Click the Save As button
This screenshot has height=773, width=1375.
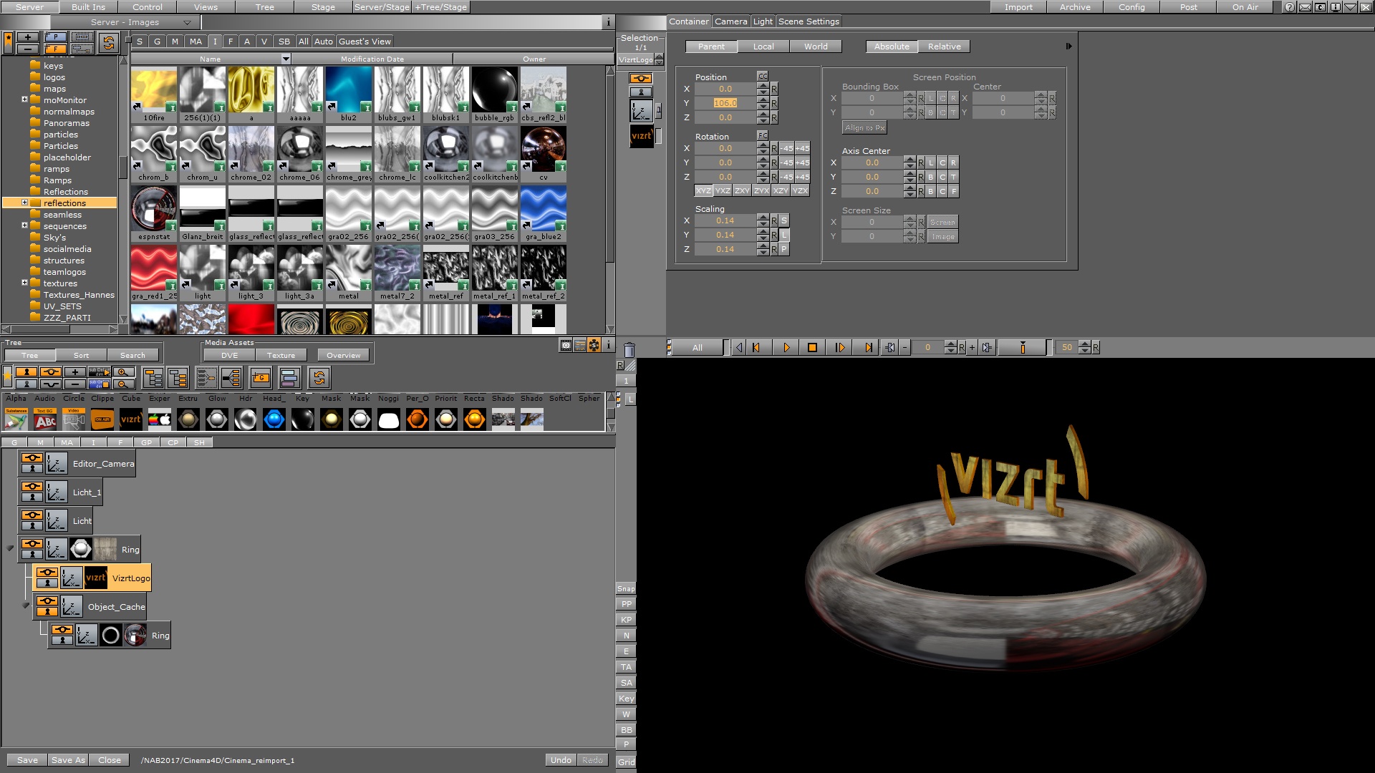click(68, 760)
